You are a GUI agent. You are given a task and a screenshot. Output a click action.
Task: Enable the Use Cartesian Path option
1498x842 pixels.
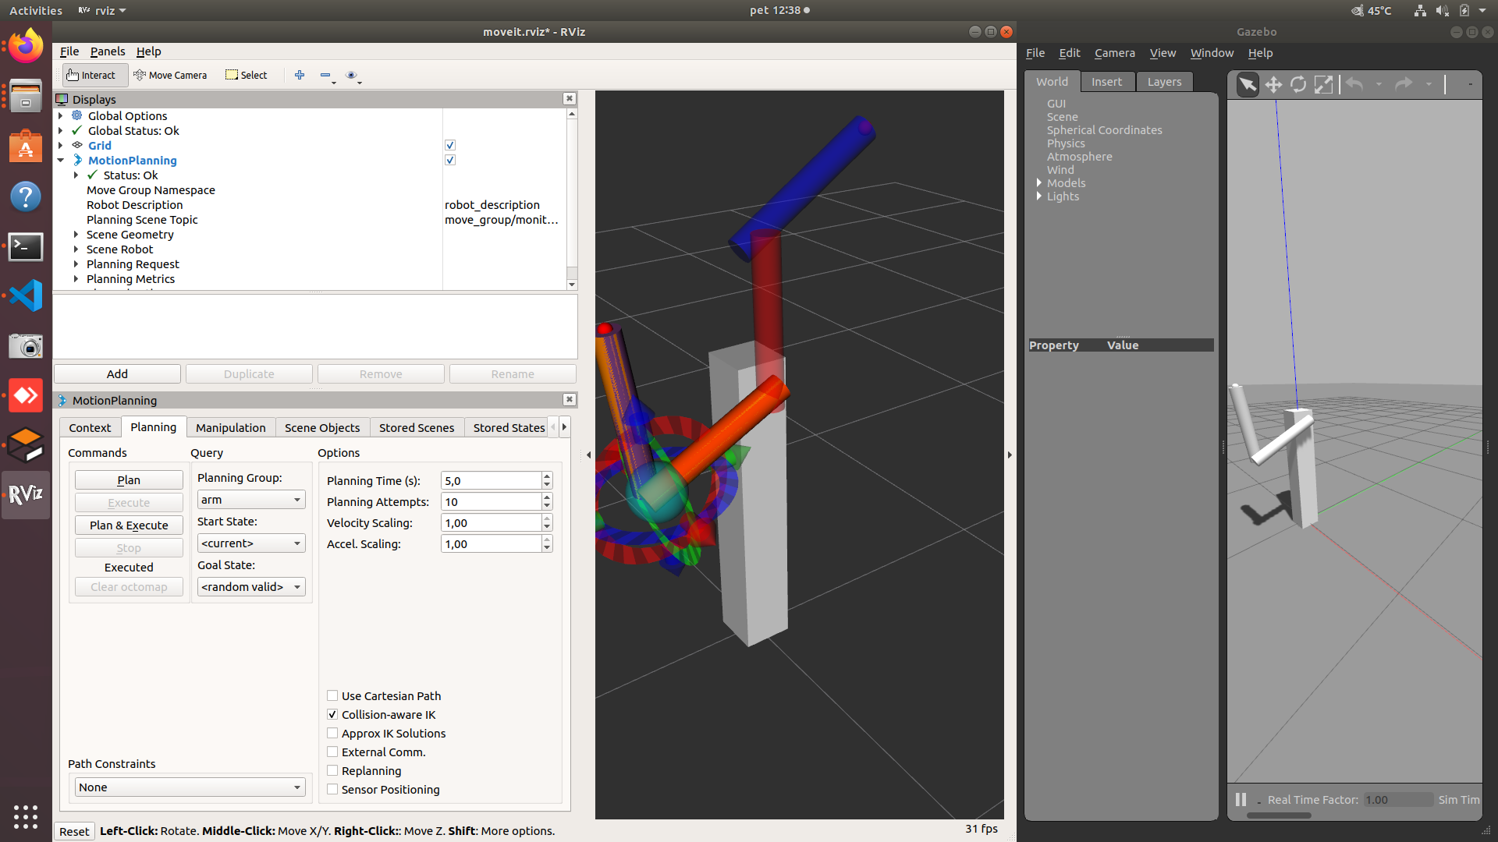pyautogui.click(x=332, y=695)
